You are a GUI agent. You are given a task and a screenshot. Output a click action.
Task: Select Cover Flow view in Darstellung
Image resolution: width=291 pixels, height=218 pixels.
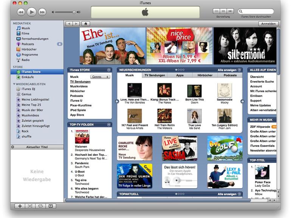point(230,11)
